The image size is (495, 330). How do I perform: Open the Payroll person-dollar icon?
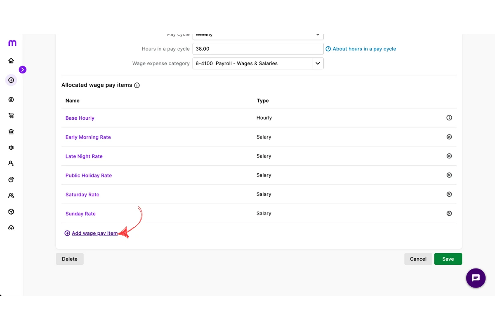coord(11,164)
